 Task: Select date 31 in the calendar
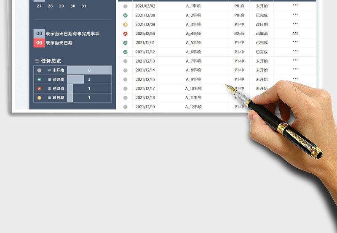click(x=84, y=6)
